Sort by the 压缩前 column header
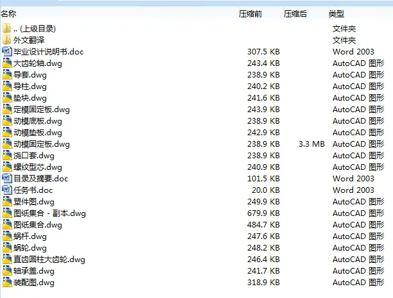 click(x=250, y=13)
